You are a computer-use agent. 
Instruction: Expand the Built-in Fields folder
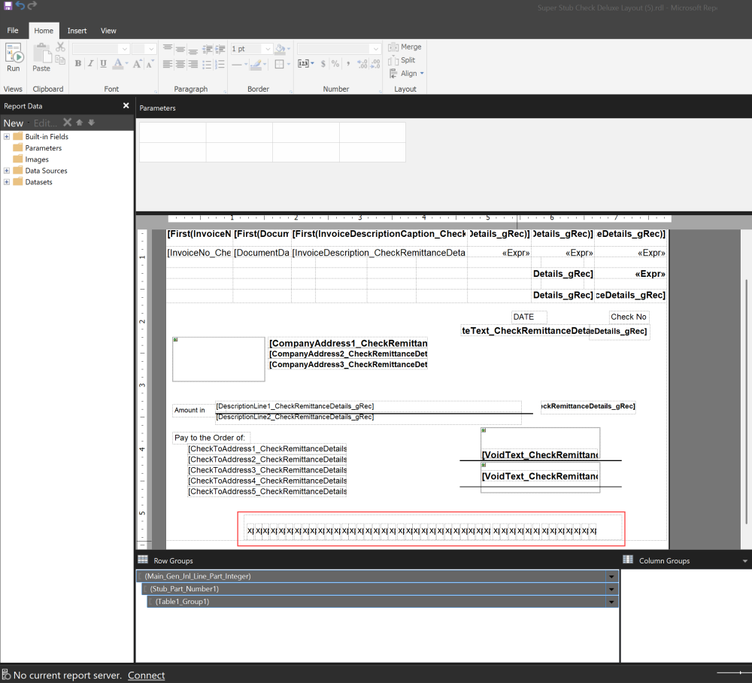click(6, 137)
